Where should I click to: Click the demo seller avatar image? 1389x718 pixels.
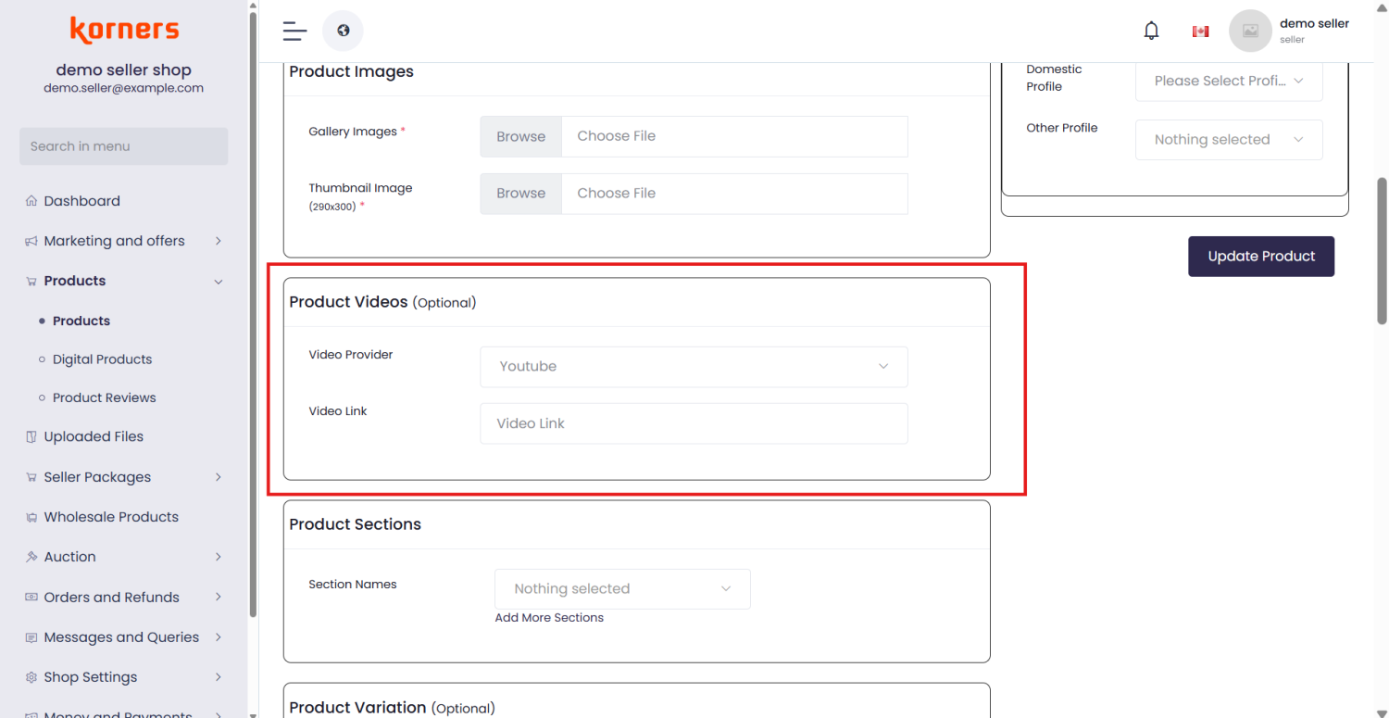tap(1250, 31)
